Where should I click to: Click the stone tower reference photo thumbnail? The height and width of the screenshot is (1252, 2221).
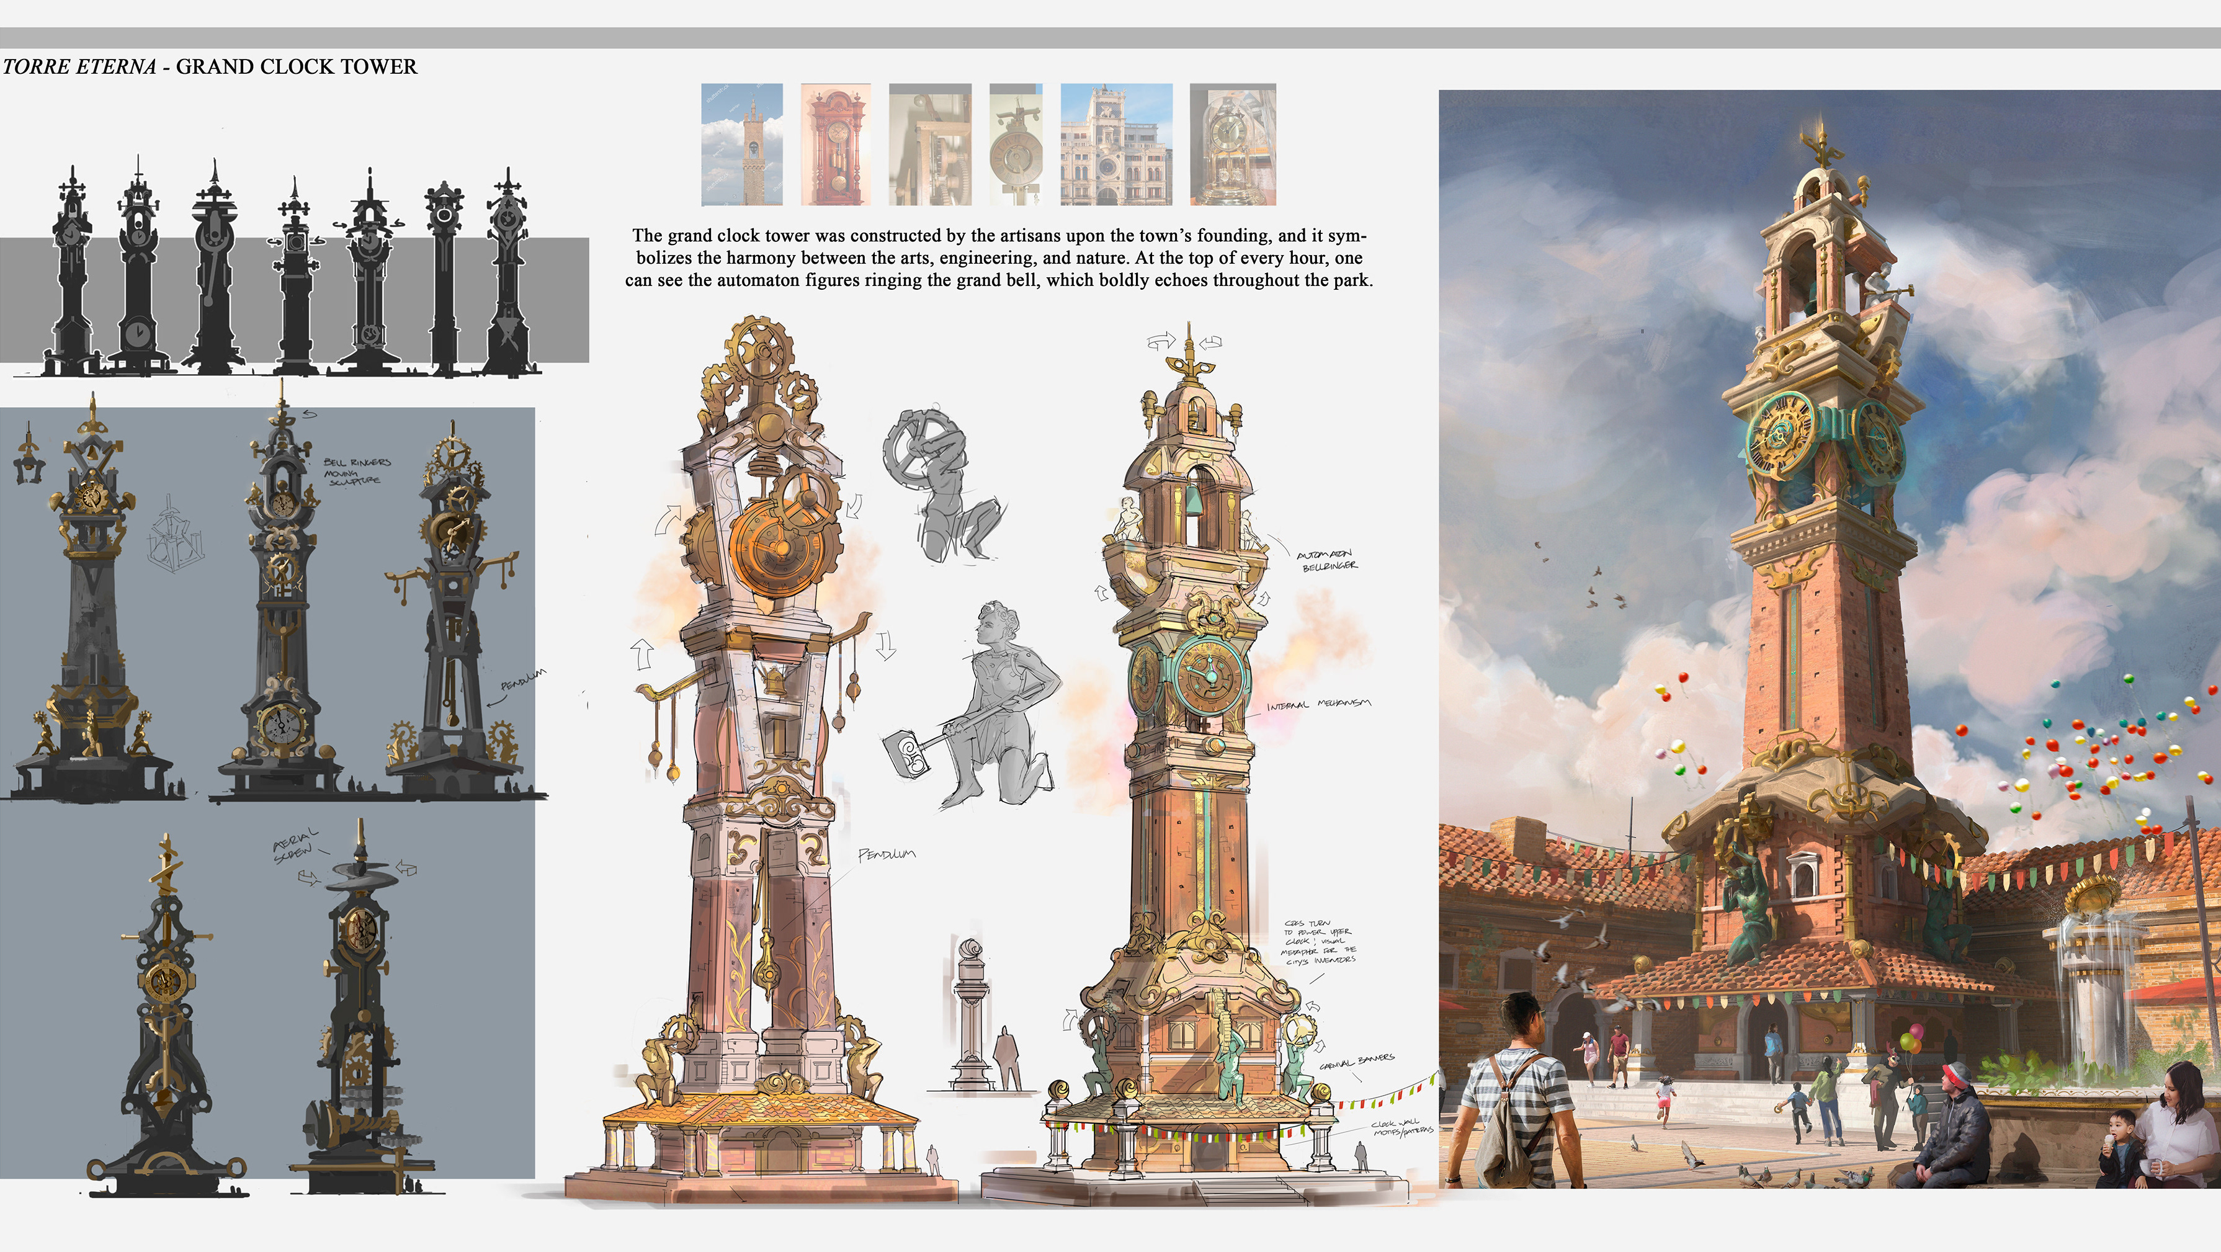741,144
